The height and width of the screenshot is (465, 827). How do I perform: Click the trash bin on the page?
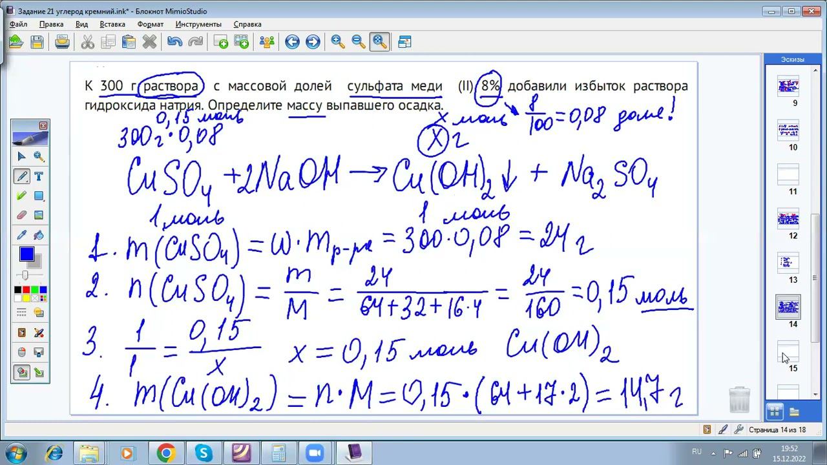coord(740,400)
